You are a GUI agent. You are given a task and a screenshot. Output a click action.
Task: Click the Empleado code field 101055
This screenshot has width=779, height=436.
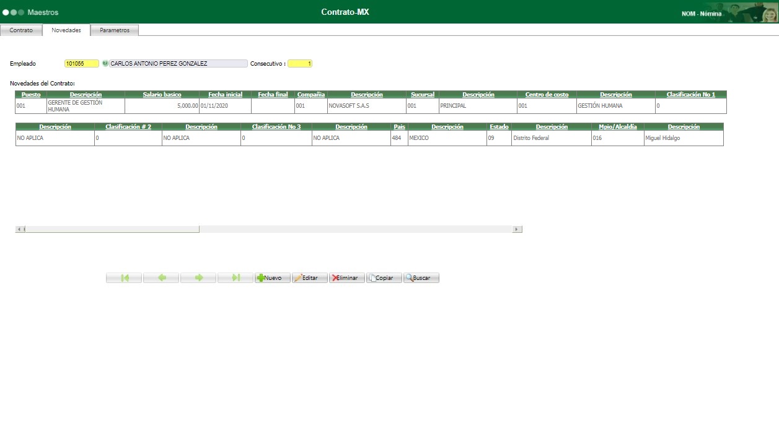(x=82, y=63)
